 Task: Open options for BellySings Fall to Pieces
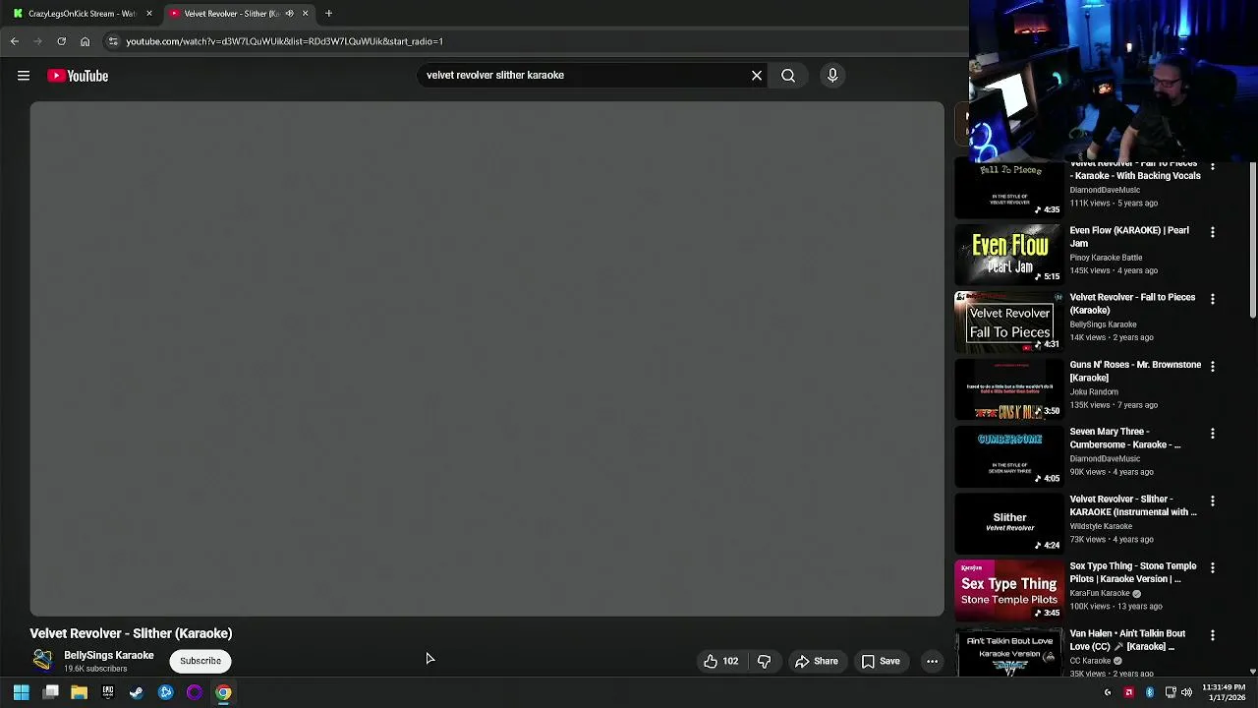1212,299
